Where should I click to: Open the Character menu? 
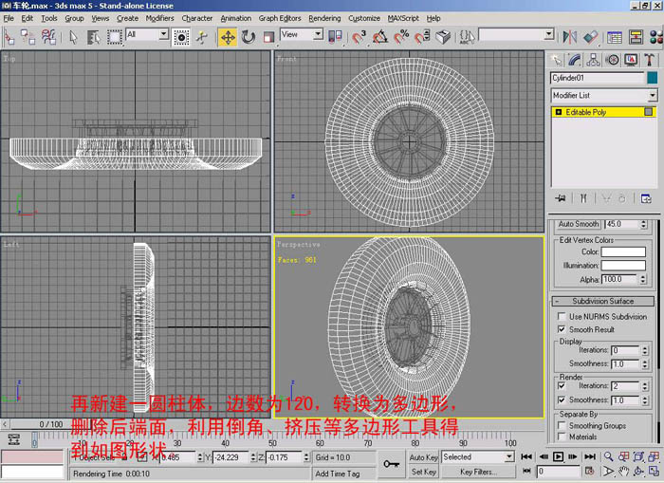[197, 18]
